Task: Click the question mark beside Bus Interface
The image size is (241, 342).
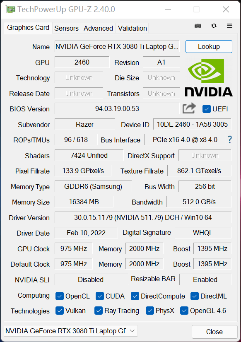Action: point(230,140)
